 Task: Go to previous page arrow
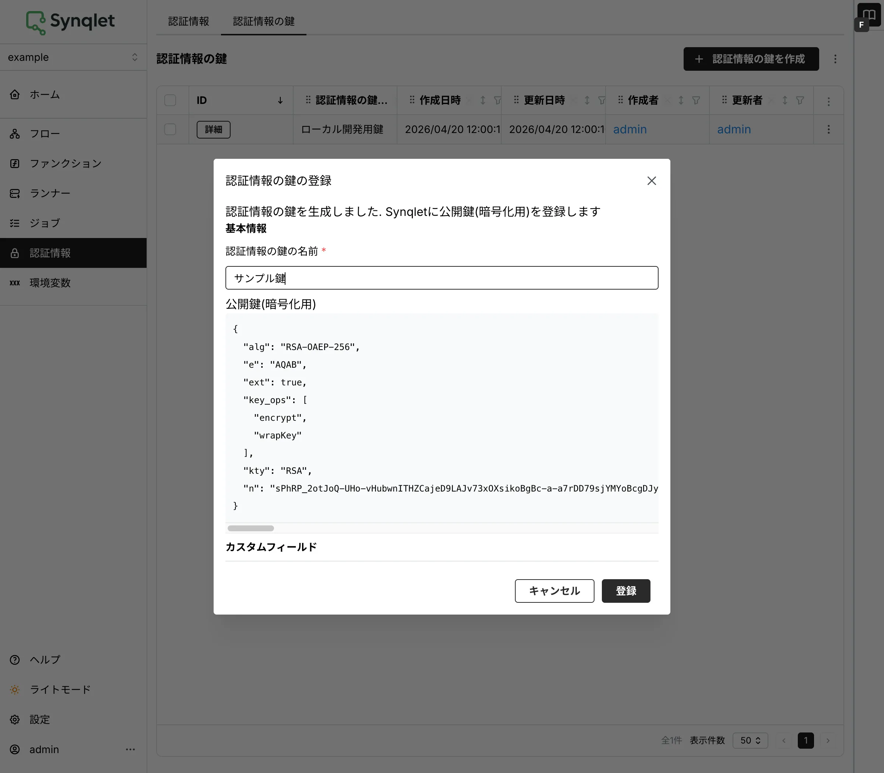(x=783, y=740)
